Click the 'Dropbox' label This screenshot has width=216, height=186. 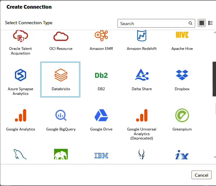coord(182,89)
